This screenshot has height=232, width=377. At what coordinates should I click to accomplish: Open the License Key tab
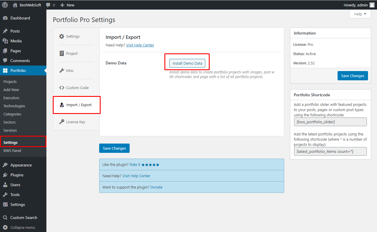coord(76,122)
